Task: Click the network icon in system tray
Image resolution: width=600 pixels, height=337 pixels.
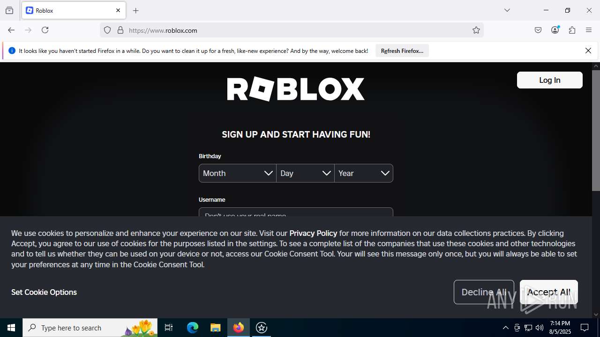Action: [x=528, y=328]
